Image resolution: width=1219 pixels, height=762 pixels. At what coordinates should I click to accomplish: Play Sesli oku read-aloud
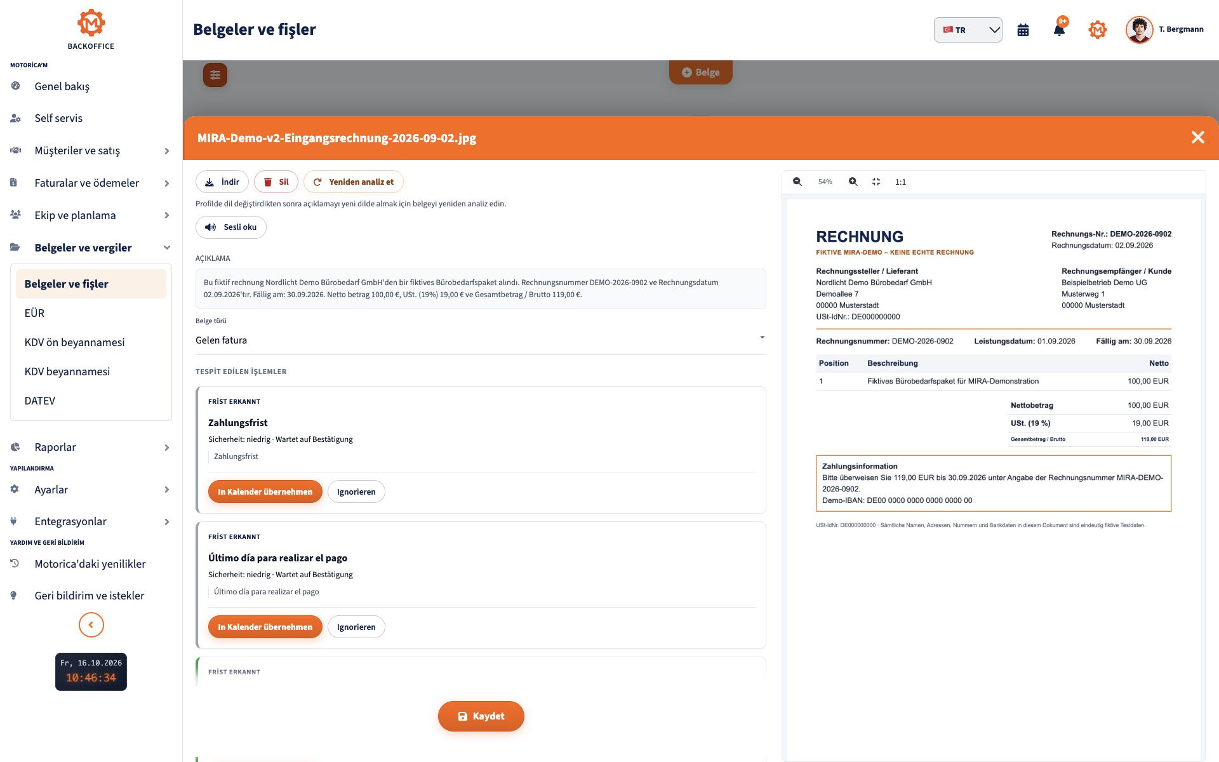(230, 227)
